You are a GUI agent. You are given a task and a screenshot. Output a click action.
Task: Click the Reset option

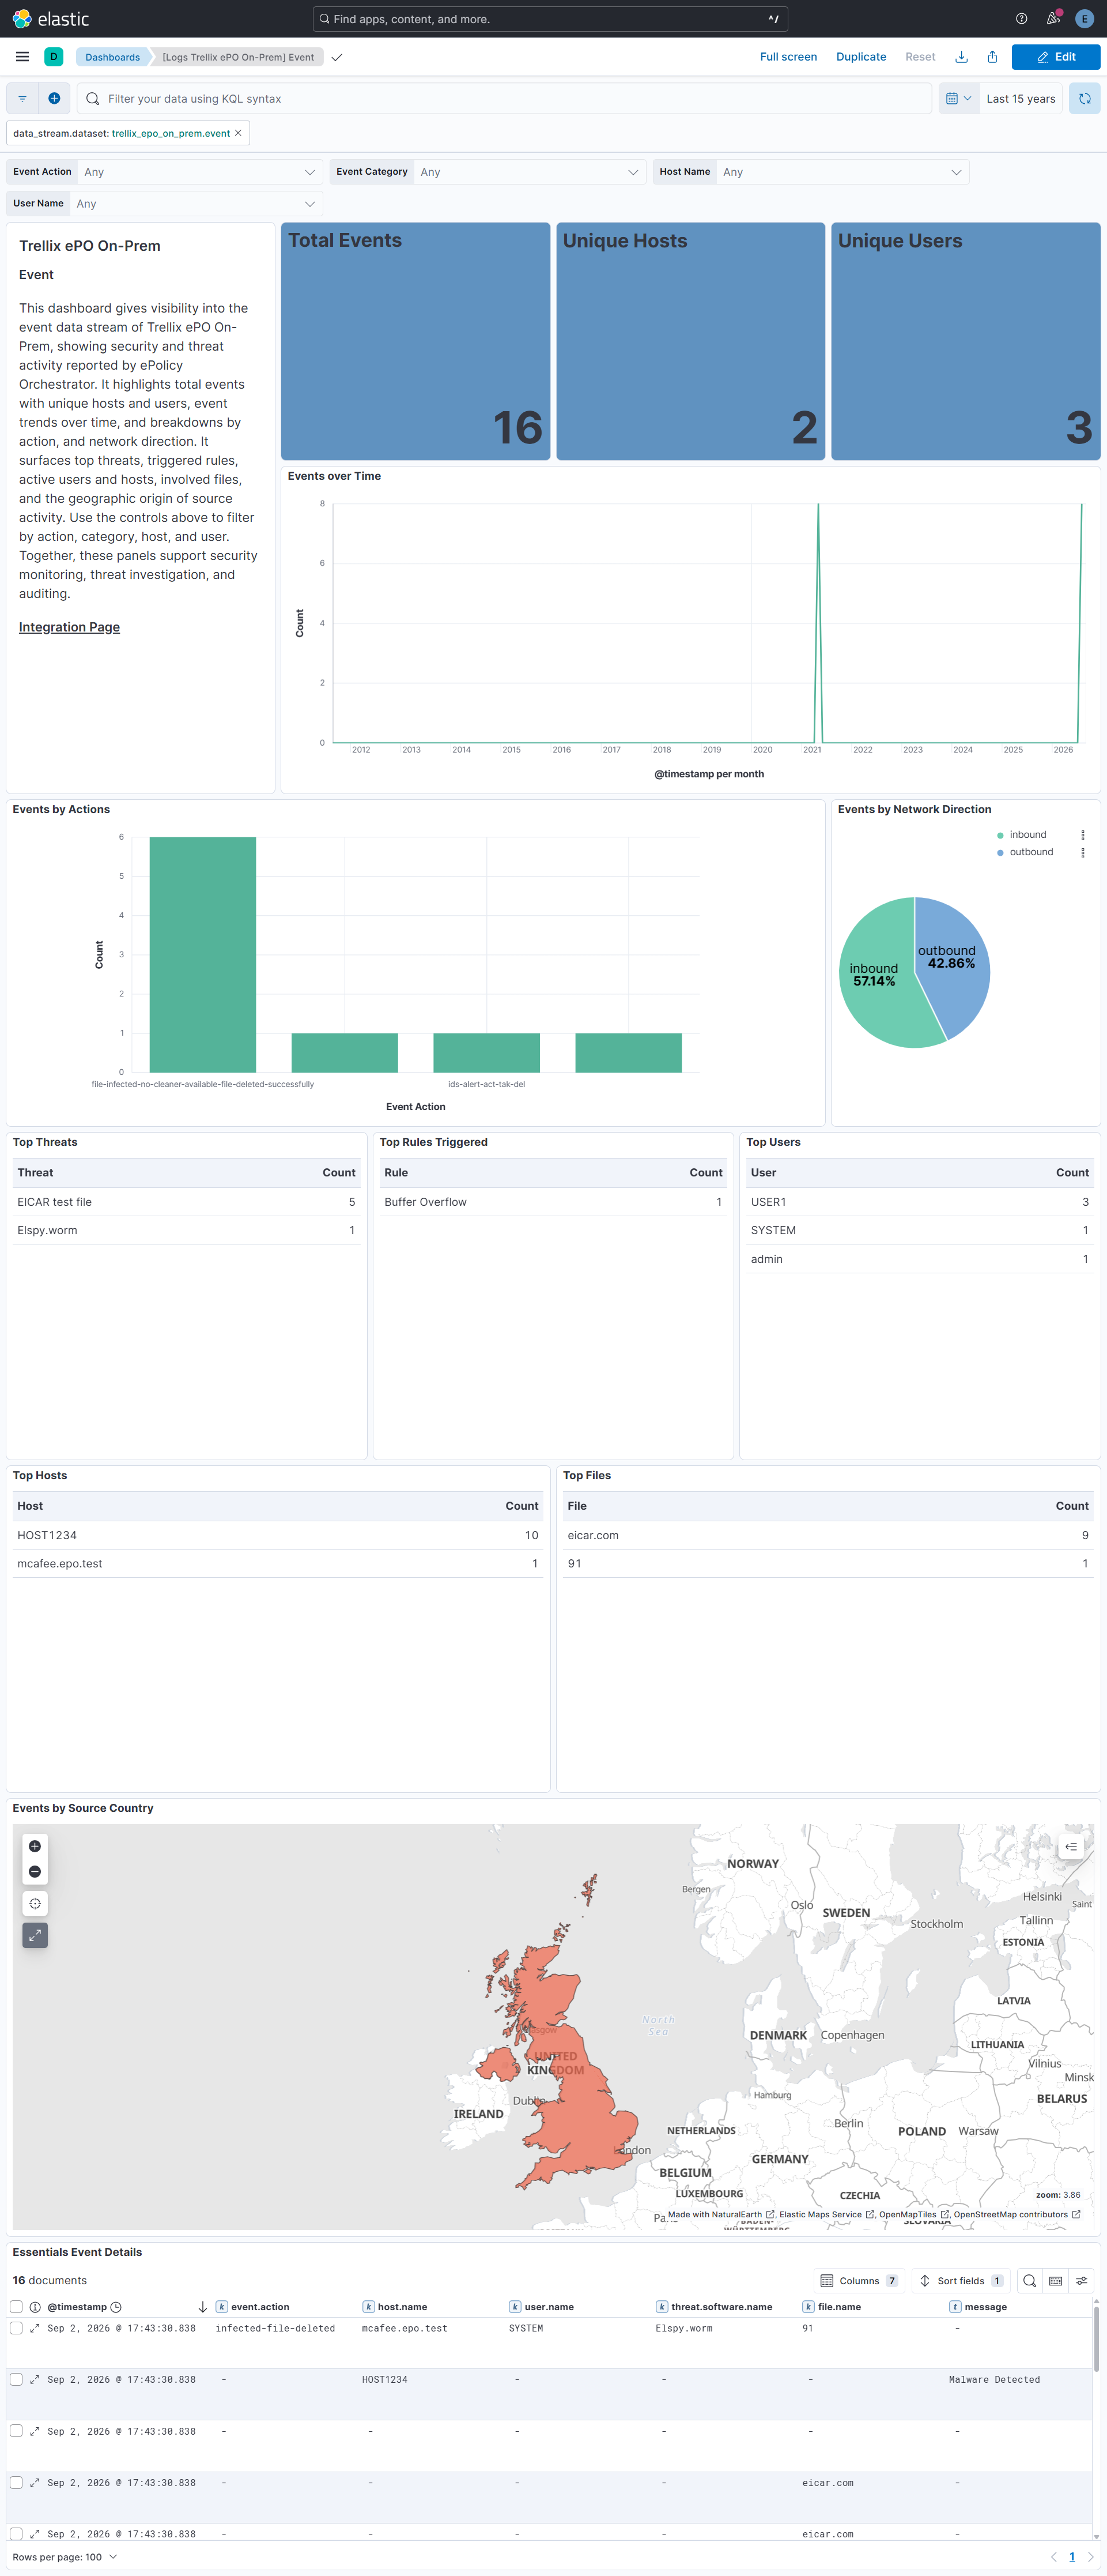920,57
